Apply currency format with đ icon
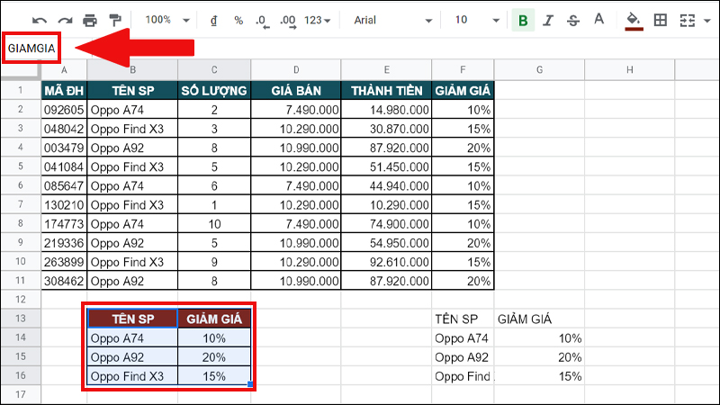 [x=212, y=20]
